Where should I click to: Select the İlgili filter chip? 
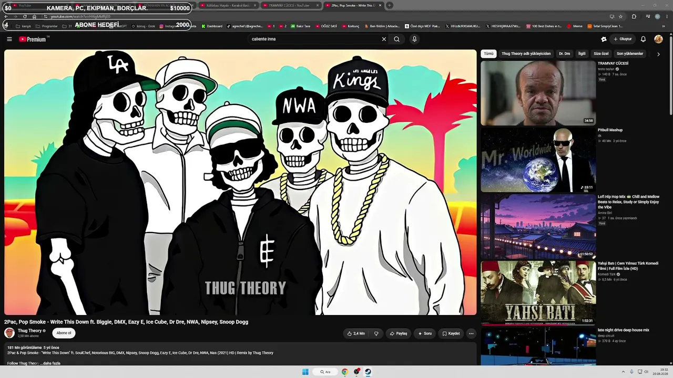(582, 54)
